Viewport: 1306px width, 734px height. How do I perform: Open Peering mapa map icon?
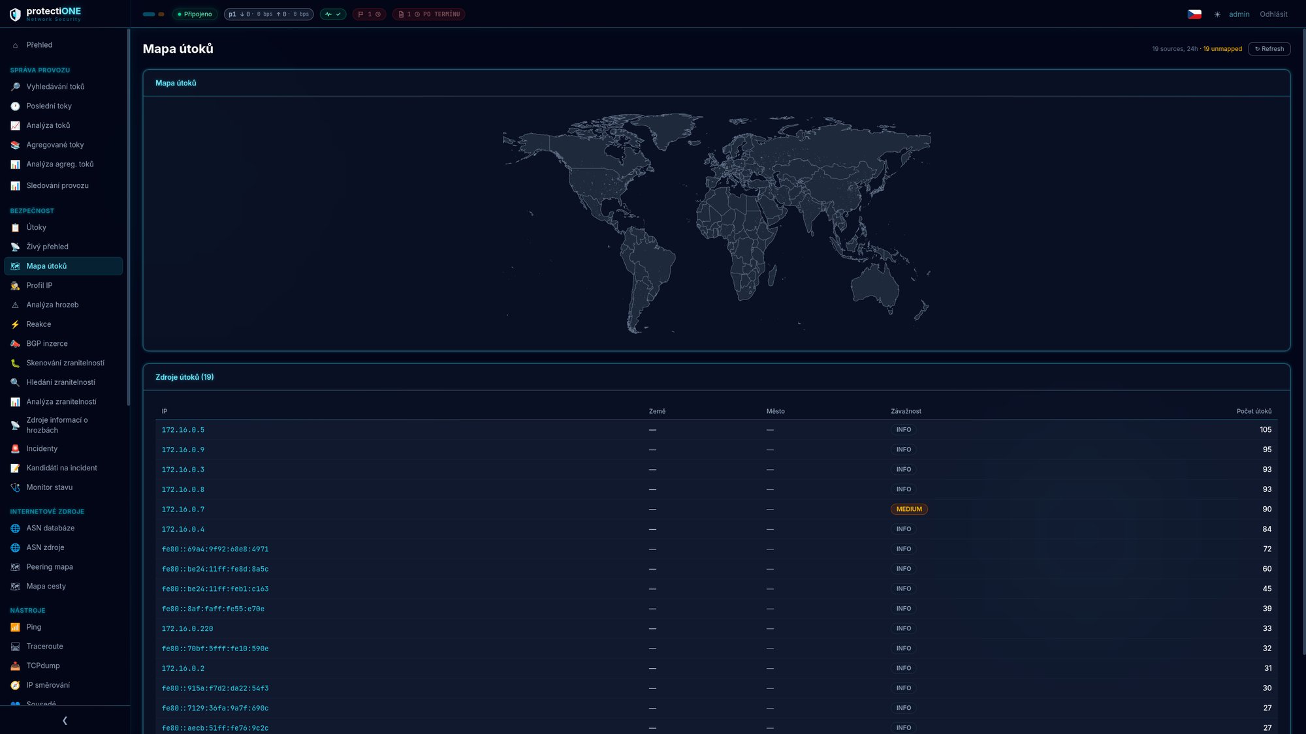[x=15, y=567]
